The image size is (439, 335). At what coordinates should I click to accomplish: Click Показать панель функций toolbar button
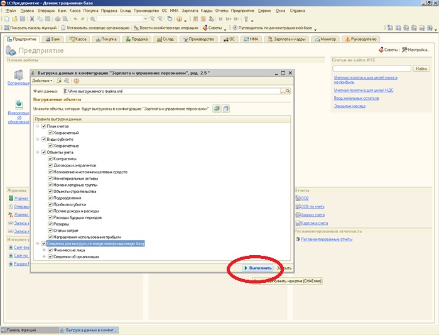[30, 28]
